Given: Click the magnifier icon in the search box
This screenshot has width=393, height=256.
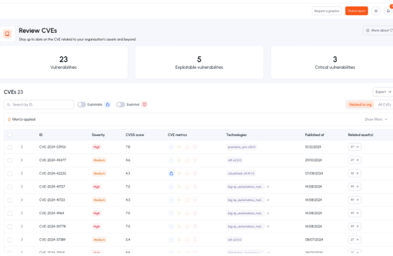Looking at the screenshot, I should (9, 105).
